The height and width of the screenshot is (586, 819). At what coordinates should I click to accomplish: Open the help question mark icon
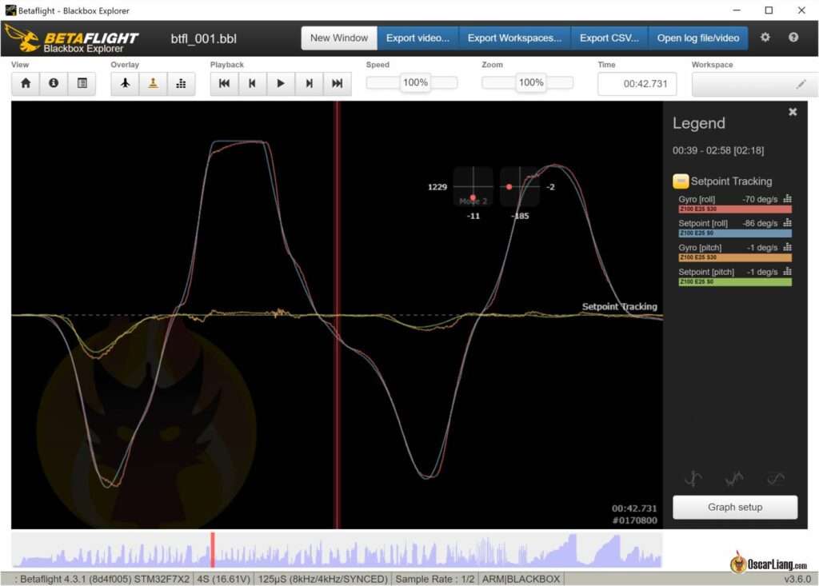point(793,37)
